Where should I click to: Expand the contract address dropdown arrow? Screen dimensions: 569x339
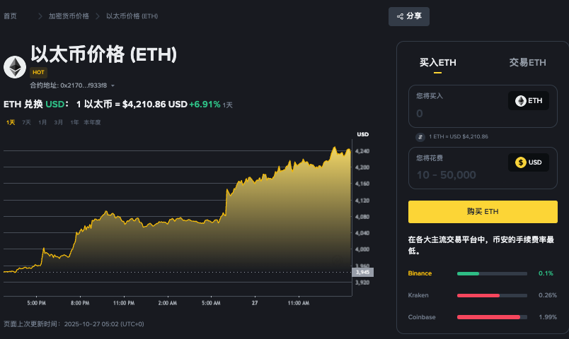pos(113,85)
